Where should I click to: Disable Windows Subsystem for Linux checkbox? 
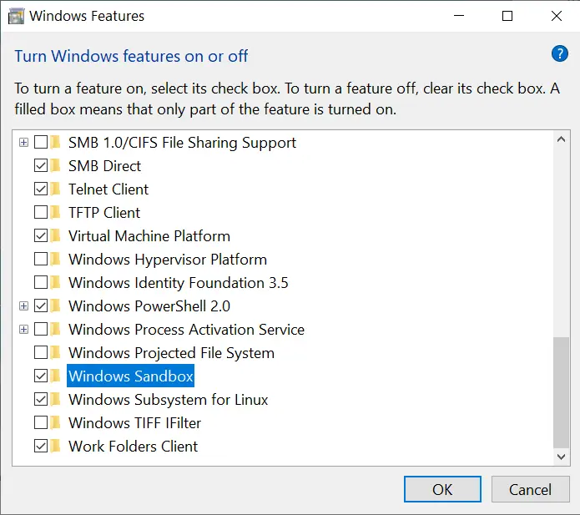click(x=41, y=400)
